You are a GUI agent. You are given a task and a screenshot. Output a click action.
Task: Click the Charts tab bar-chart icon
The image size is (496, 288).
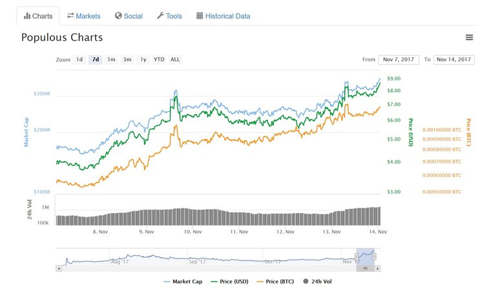tap(26, 15)
